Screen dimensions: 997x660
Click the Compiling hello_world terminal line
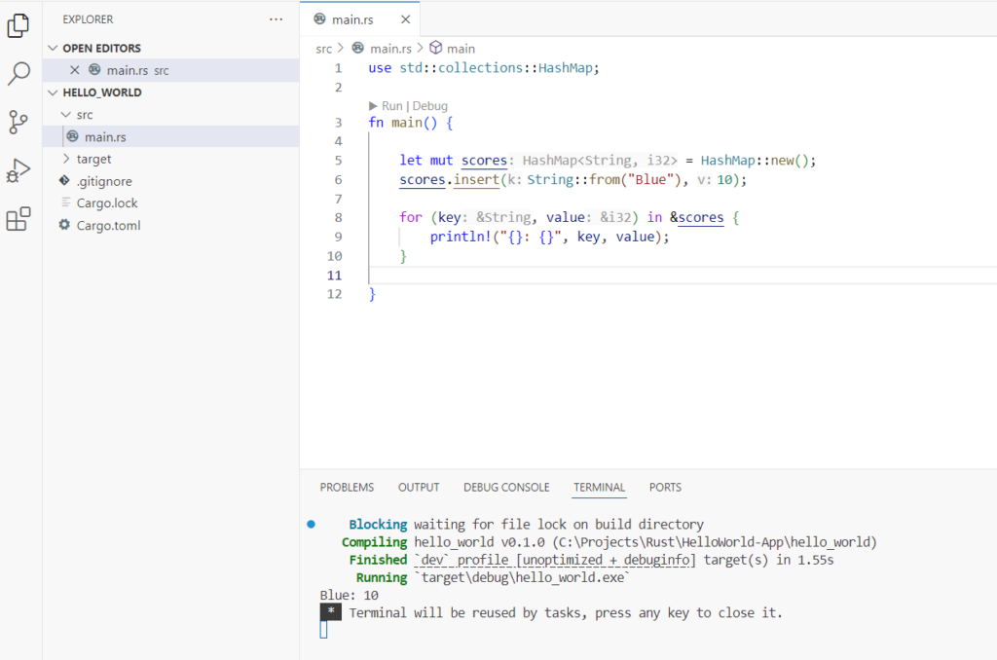pos(609,542)
